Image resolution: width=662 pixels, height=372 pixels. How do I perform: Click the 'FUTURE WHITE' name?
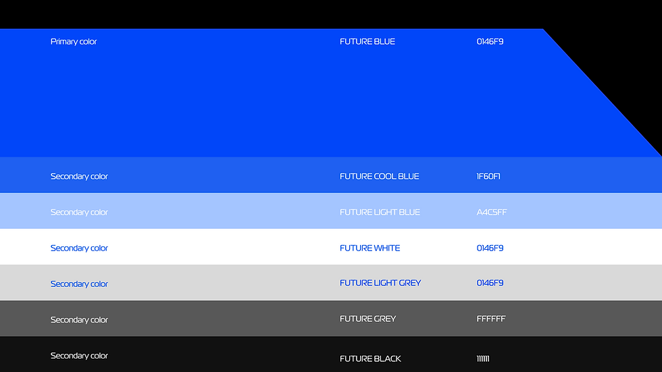click(370, 248)
